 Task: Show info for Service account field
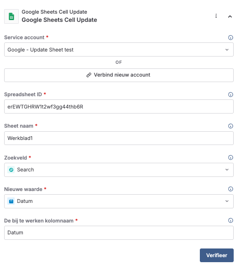230,37
